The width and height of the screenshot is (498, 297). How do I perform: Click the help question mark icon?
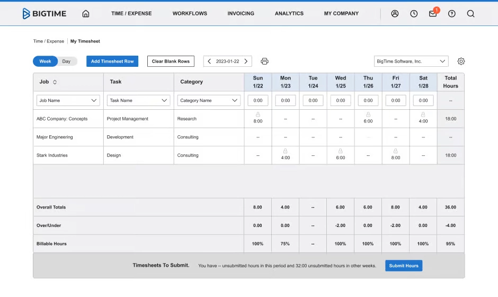(452, 14)
